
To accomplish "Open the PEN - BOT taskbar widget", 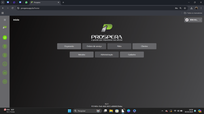I will (9, 111).
